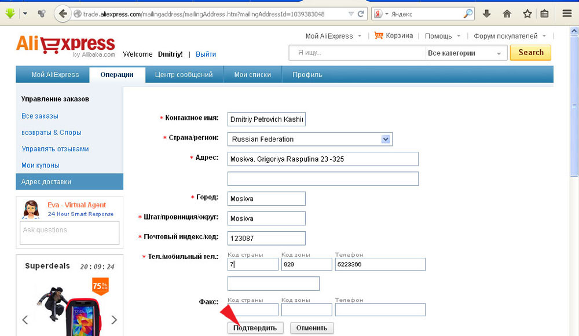
Task: Open the Superdeals phone armband product image
Action: (x=70, y=312)
